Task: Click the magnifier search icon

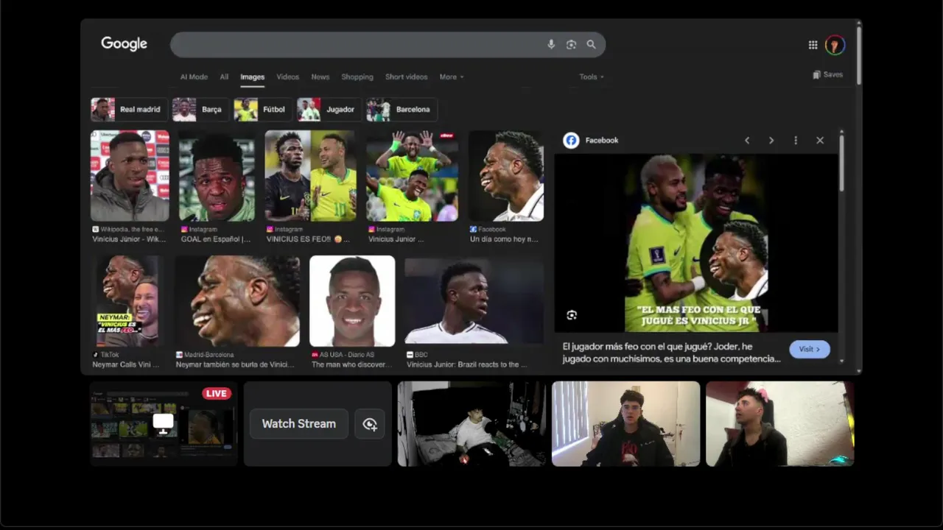Action: (591, 45)
